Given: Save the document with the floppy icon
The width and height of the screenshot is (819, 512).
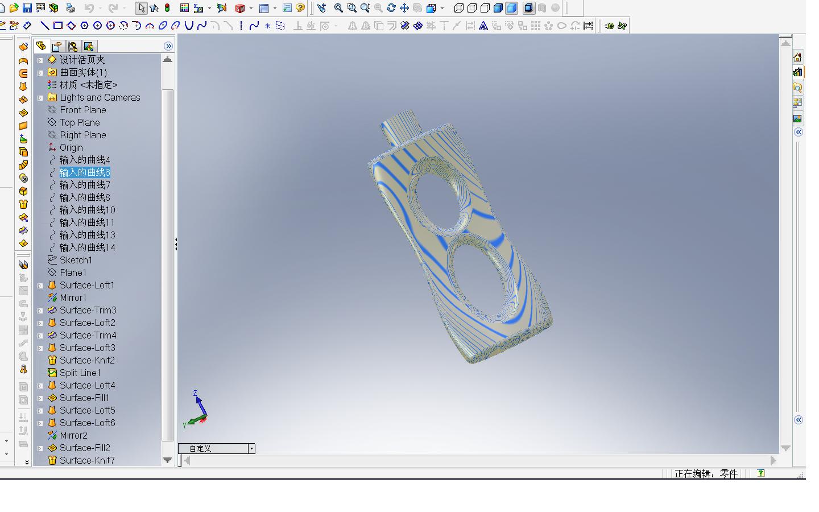Looking at the screenshot, I should point(27,8).
